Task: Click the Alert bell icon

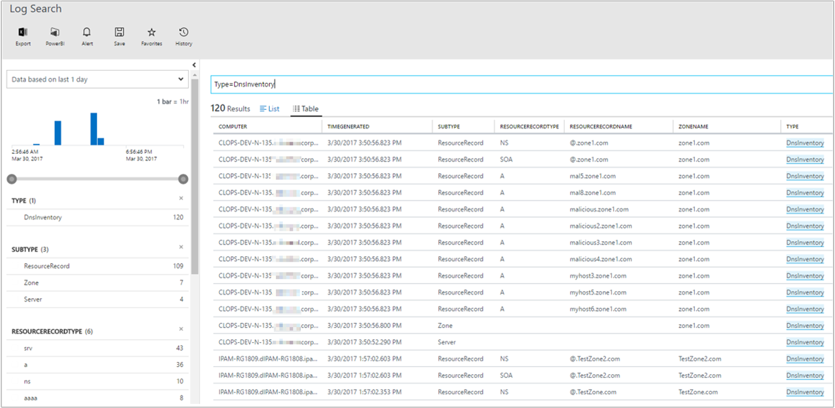Action: click(87, 34)
